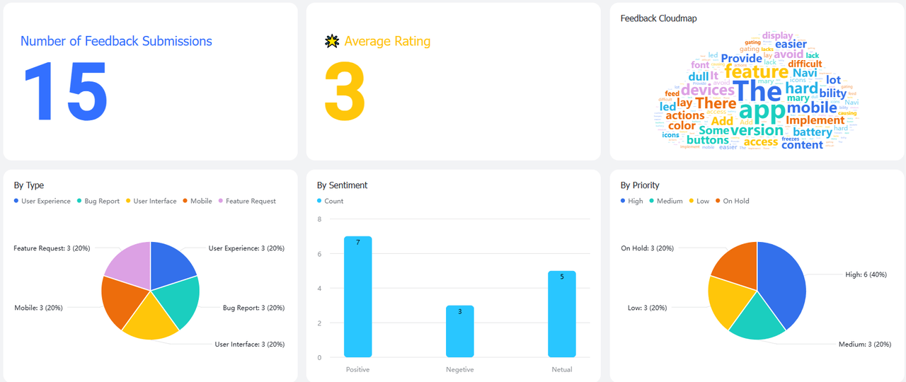The height and width of the screenshot is (382, 906).
Task: Toggle the User Experience legend item
Action: (42, 201)
